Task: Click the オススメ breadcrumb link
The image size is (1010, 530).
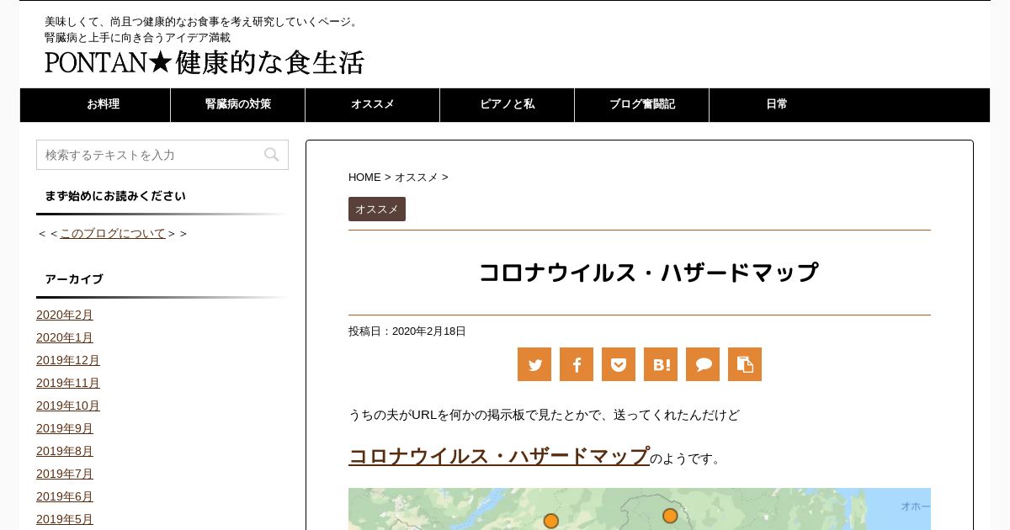Action: tap(417, 177)
